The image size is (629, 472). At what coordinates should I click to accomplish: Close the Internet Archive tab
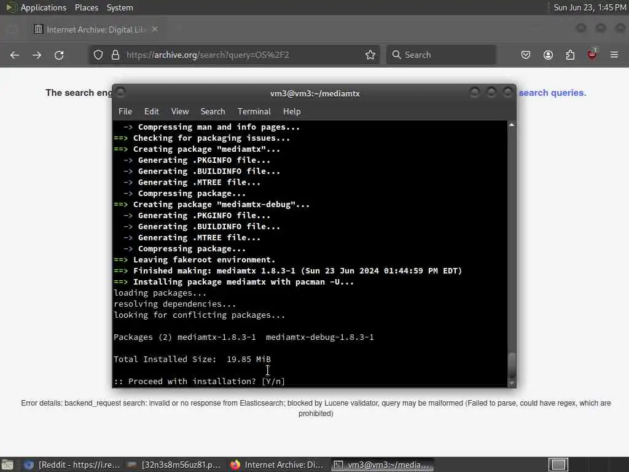coord(155,29)
